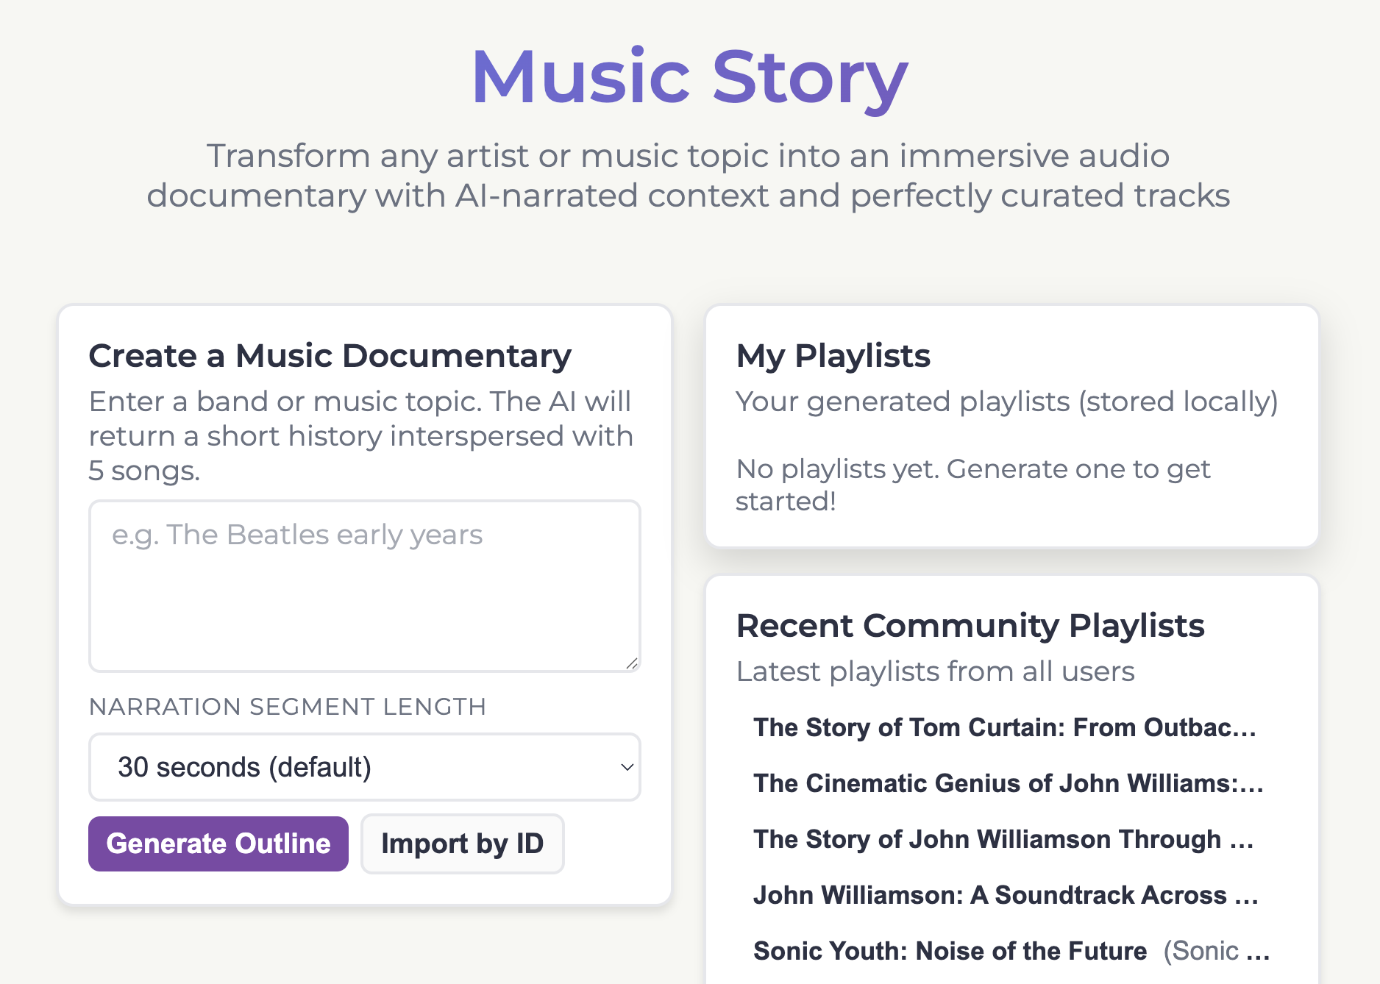Click the No playlists yet message
Viewport: 1380px width, 984px height.
972,485
